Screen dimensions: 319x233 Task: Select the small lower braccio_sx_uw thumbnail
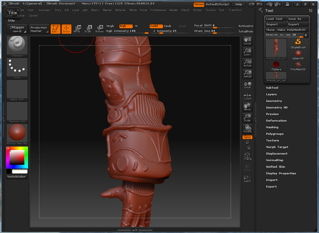point(276,77)
